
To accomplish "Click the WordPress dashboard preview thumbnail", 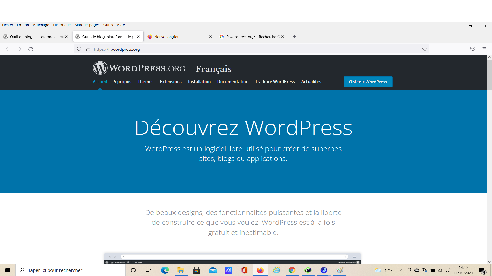I will tap(232, 259).
